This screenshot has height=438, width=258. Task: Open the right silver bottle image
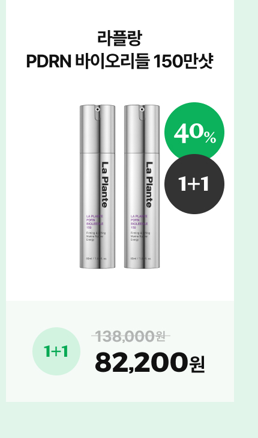pyautogui.click(x=142, y=187)
